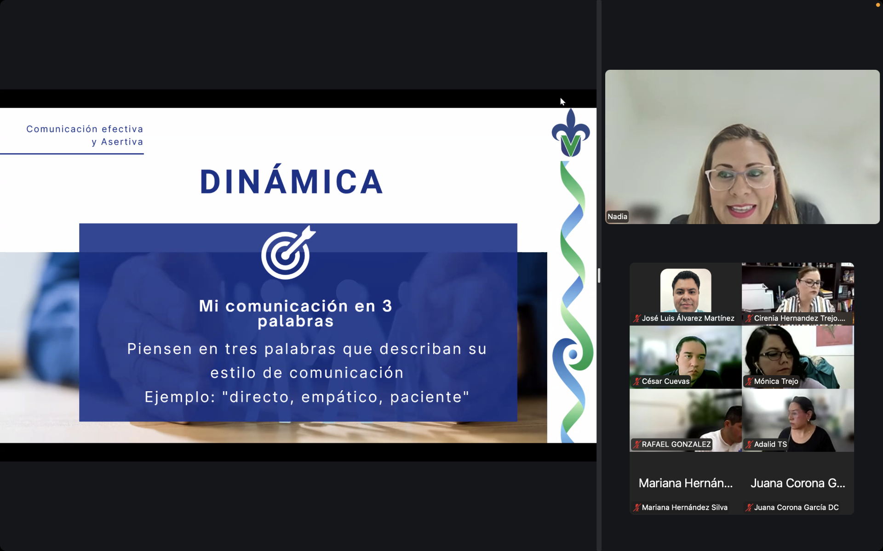Select Nadia's large video tile
883x551 pixels.
click(x=741, y=147)
